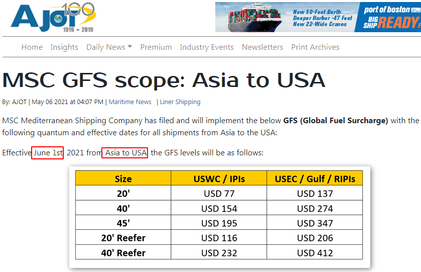The width and height of the screenshot is (421, 272).
Task: Open the Newsletters page
Action: pos(262,47)
